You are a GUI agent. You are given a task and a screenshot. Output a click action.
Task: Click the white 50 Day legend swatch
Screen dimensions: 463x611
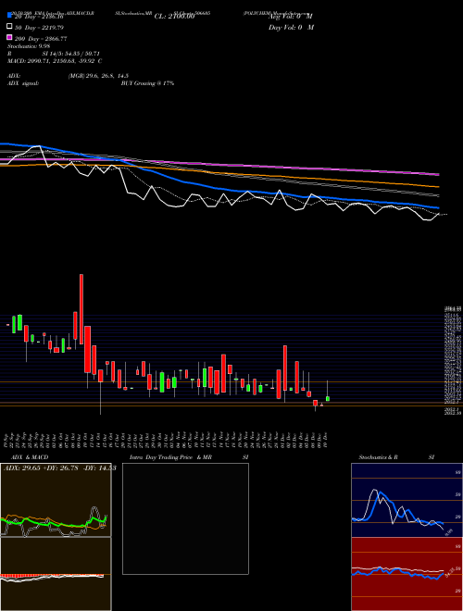(9, 27)
